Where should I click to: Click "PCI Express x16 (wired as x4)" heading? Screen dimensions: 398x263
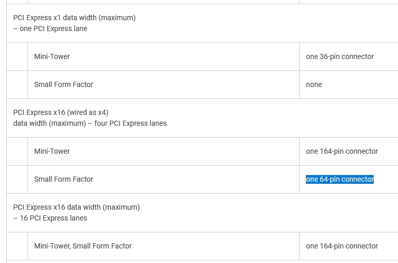[61, 112]
